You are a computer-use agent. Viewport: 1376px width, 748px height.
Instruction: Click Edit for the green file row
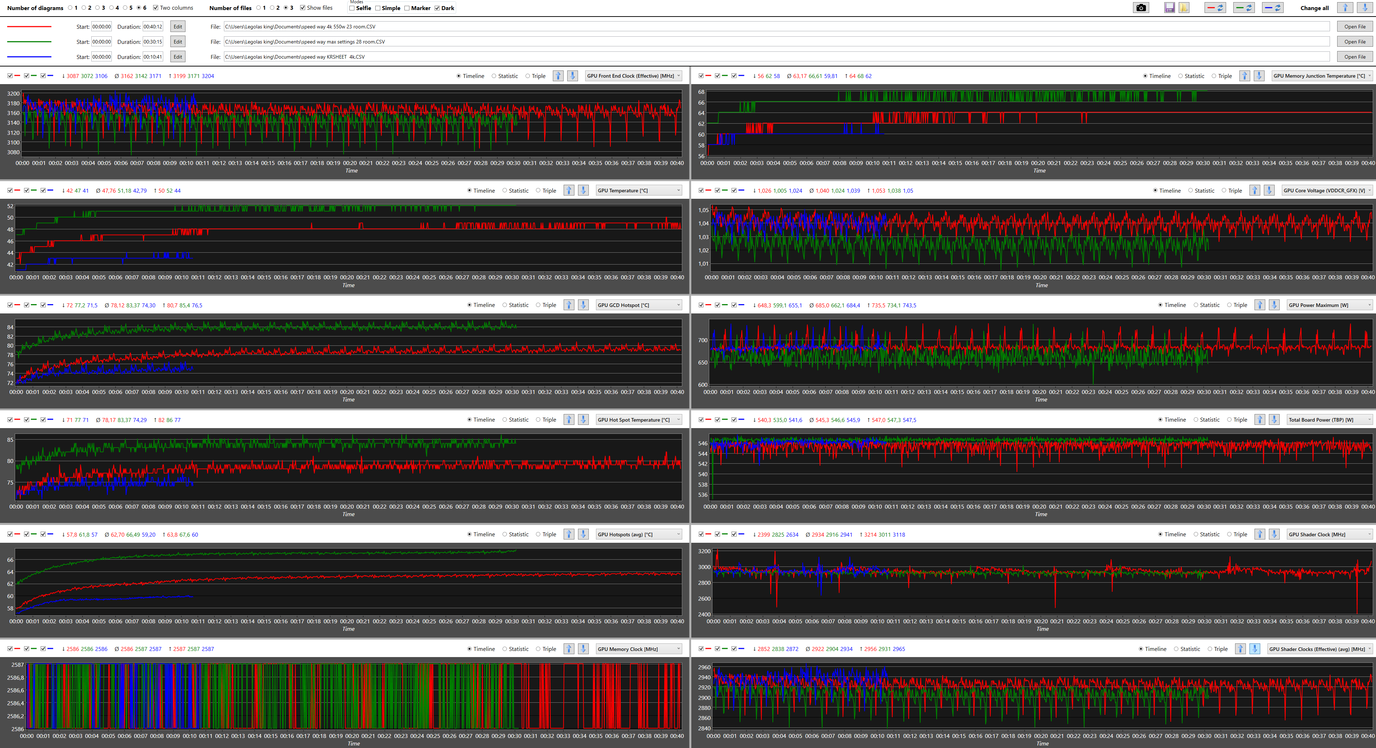178,41
